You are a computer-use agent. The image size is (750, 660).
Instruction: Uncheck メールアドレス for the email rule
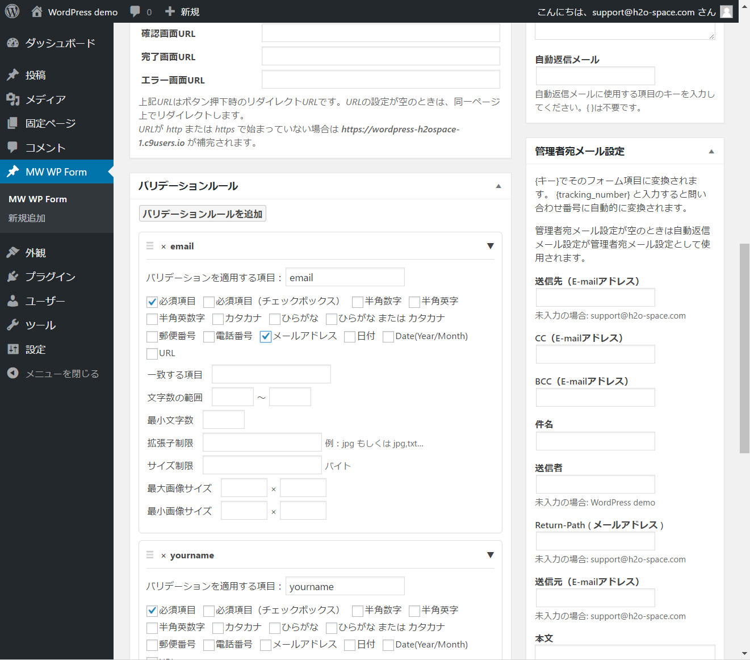pos(266,336)
